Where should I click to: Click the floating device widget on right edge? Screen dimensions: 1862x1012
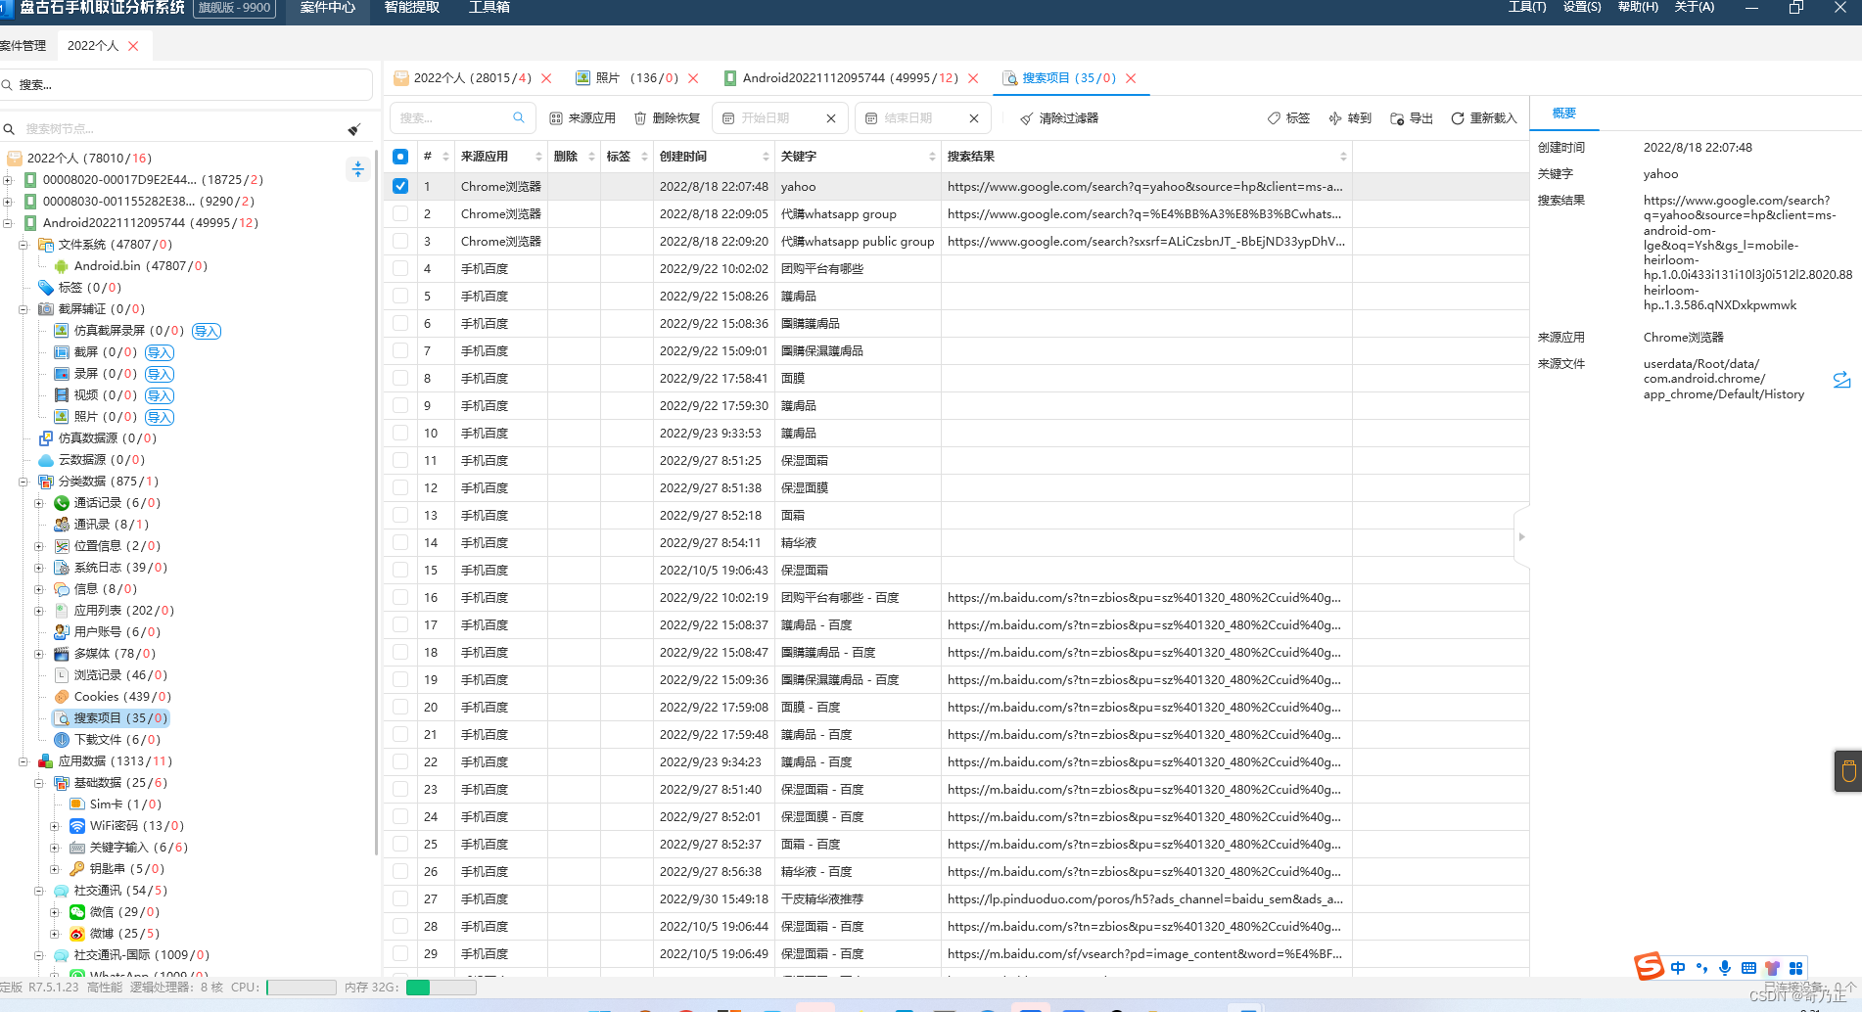[1848, 771]
